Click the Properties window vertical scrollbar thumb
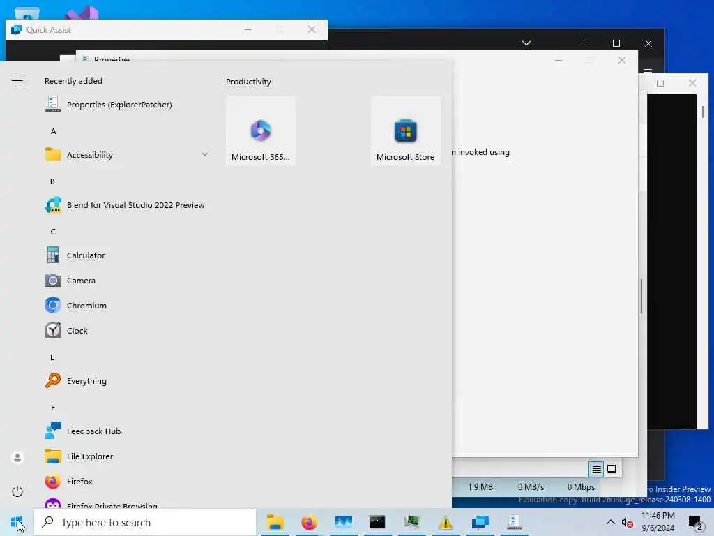The width and height of the screenshot is (714, 536). [x=641, y=296]
